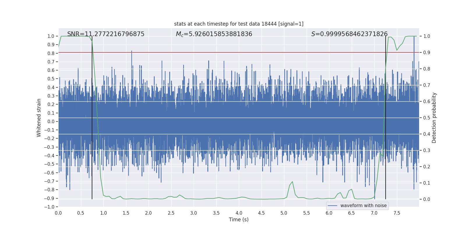
Task: Click the "Detection probability" right axis label
Action: pos(434,118)
